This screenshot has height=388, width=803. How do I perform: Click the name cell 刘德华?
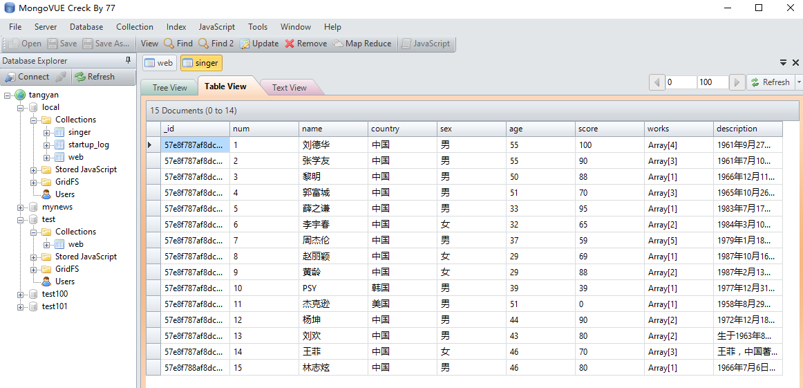click(333, 145)
